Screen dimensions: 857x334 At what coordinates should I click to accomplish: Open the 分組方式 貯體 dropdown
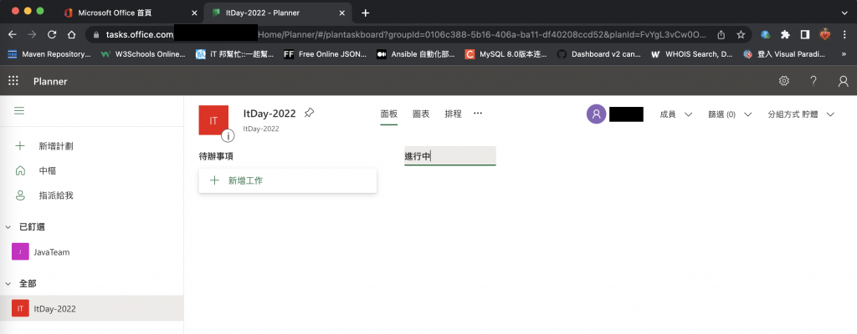point(802,114)
